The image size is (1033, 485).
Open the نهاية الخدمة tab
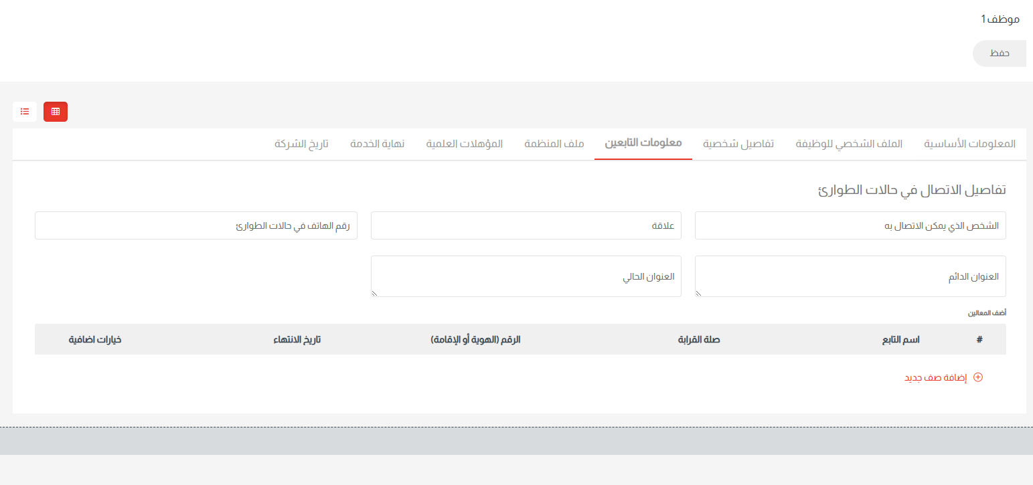[377, 144]
